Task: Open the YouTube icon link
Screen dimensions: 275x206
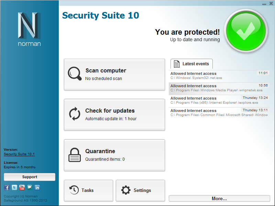Action: click(x=22, y=187)
